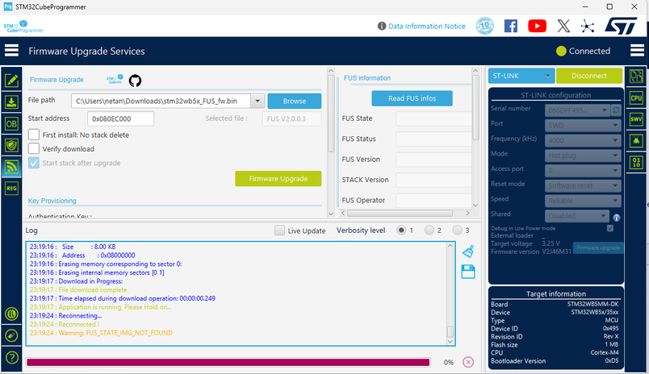Select verbosity level 1

[x=401, y=231]
